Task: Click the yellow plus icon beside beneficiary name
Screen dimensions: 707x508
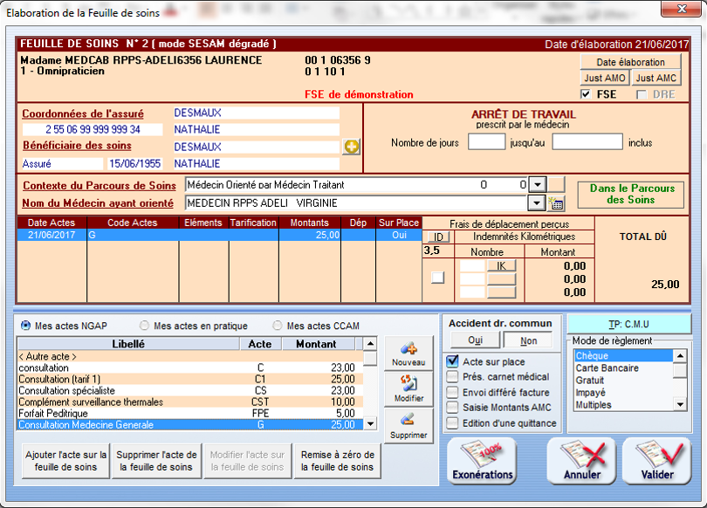Action: click(351, 147)
